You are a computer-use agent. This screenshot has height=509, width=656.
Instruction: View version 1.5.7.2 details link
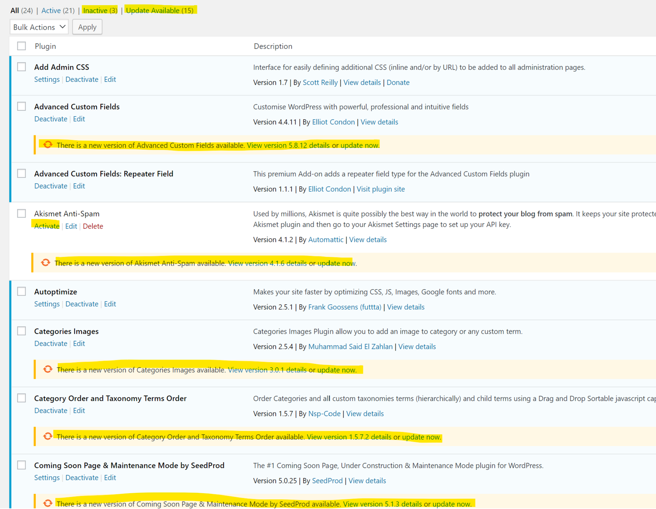click(x=349, y=437)
